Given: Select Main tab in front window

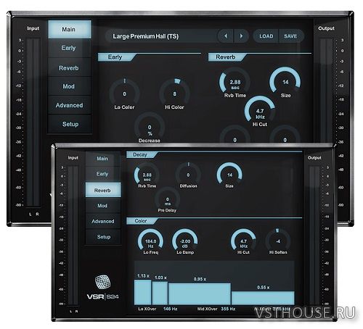Looking at the screenshot, I should coord(102,159).
